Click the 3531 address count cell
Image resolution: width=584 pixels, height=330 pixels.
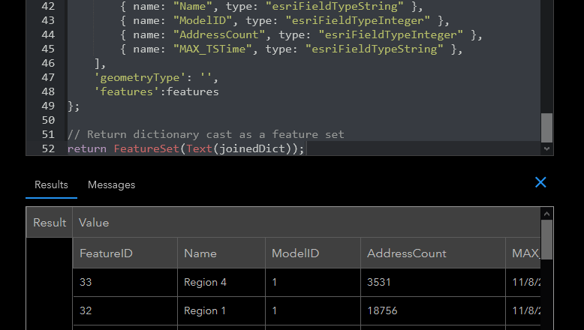click(379, 283)
